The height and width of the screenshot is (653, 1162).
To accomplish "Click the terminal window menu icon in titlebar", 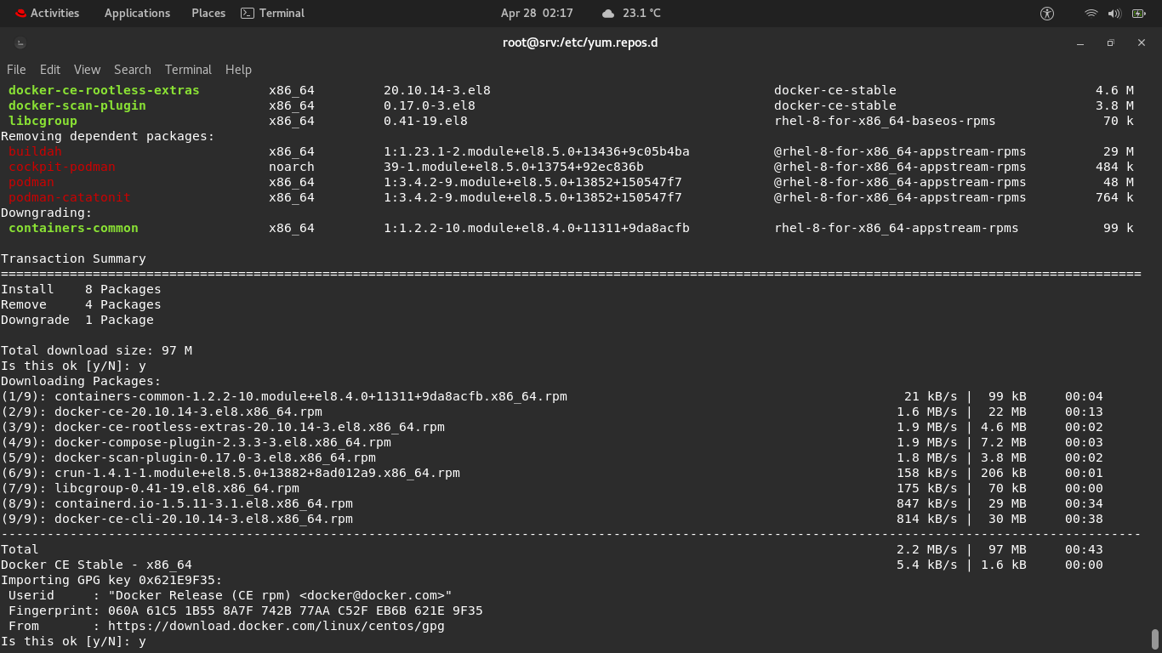I will pos(20,43).
